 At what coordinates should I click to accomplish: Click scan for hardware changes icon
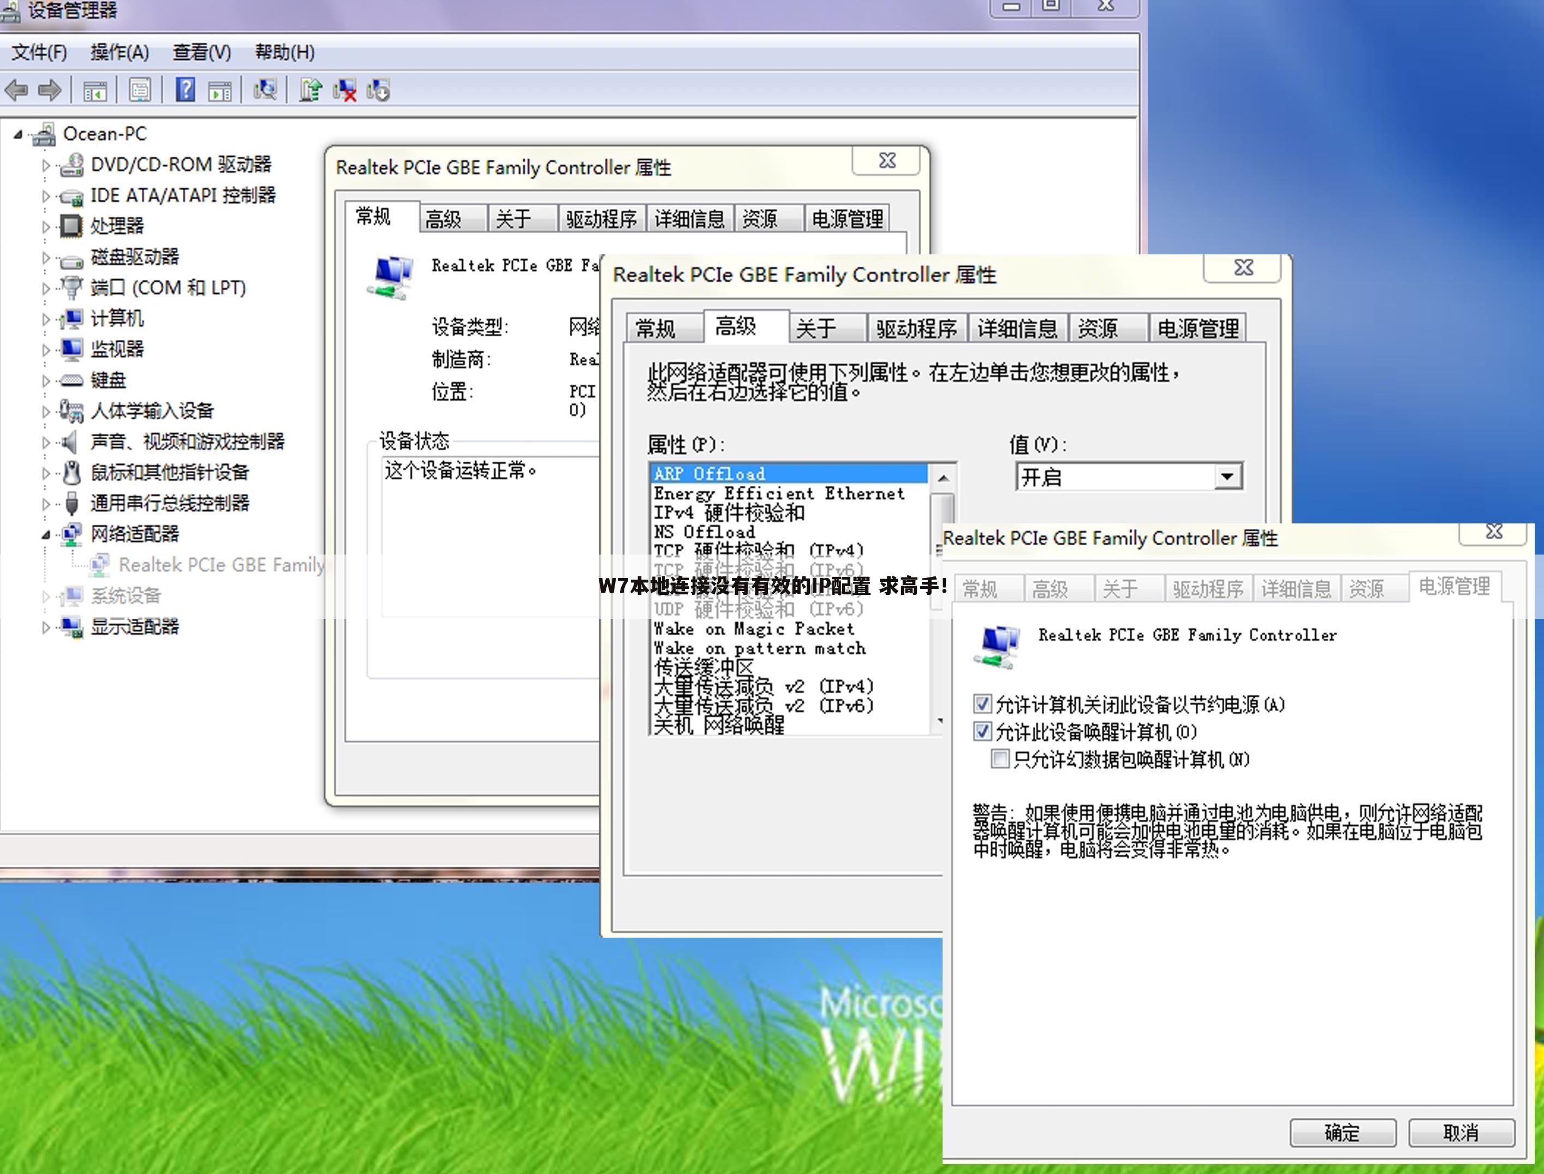coord(265,90)
